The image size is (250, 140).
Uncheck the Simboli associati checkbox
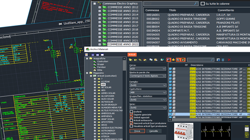[x=131, y=117]
